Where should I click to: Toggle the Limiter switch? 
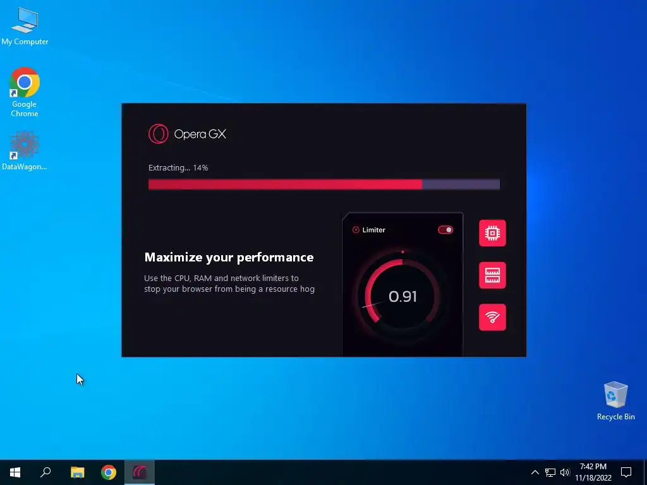(445, 230)
